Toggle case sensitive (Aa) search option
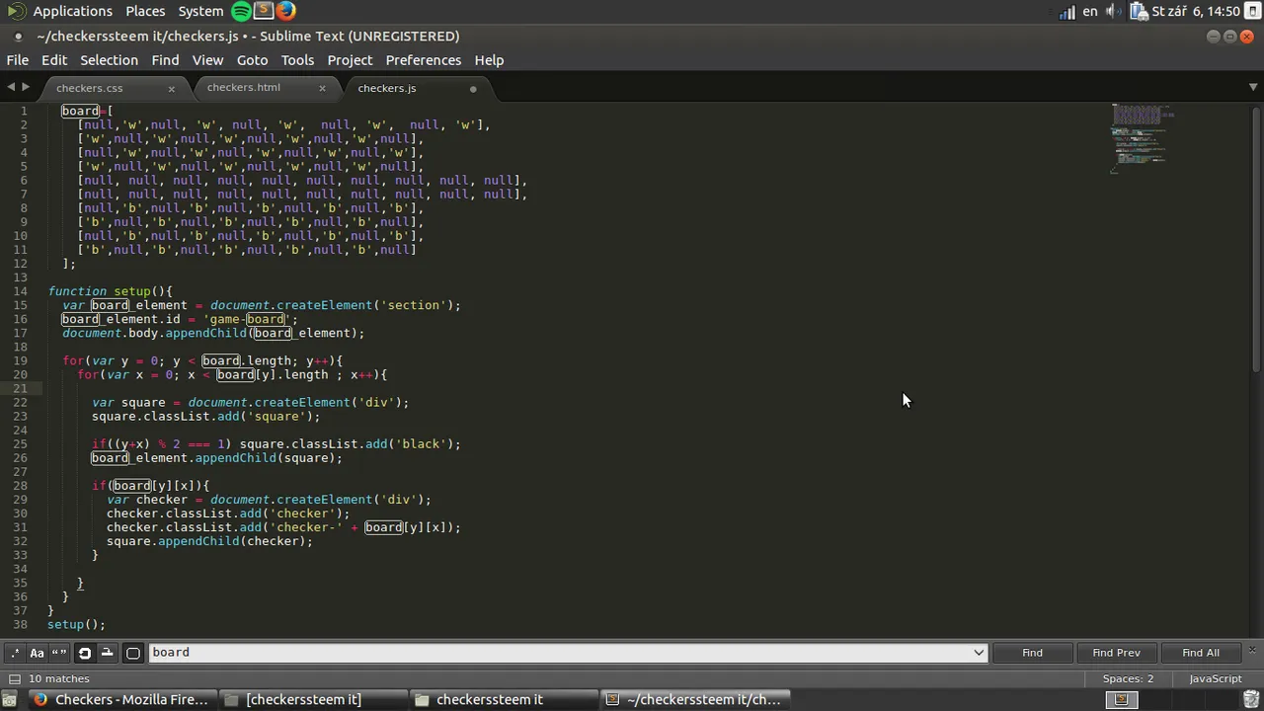 click(37, 653)
